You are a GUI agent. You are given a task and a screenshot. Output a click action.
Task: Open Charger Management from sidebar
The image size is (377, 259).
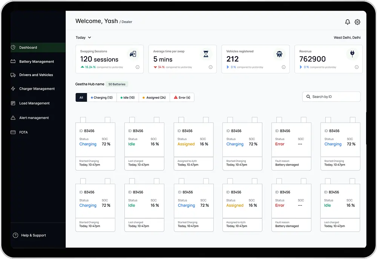[37, 89]
